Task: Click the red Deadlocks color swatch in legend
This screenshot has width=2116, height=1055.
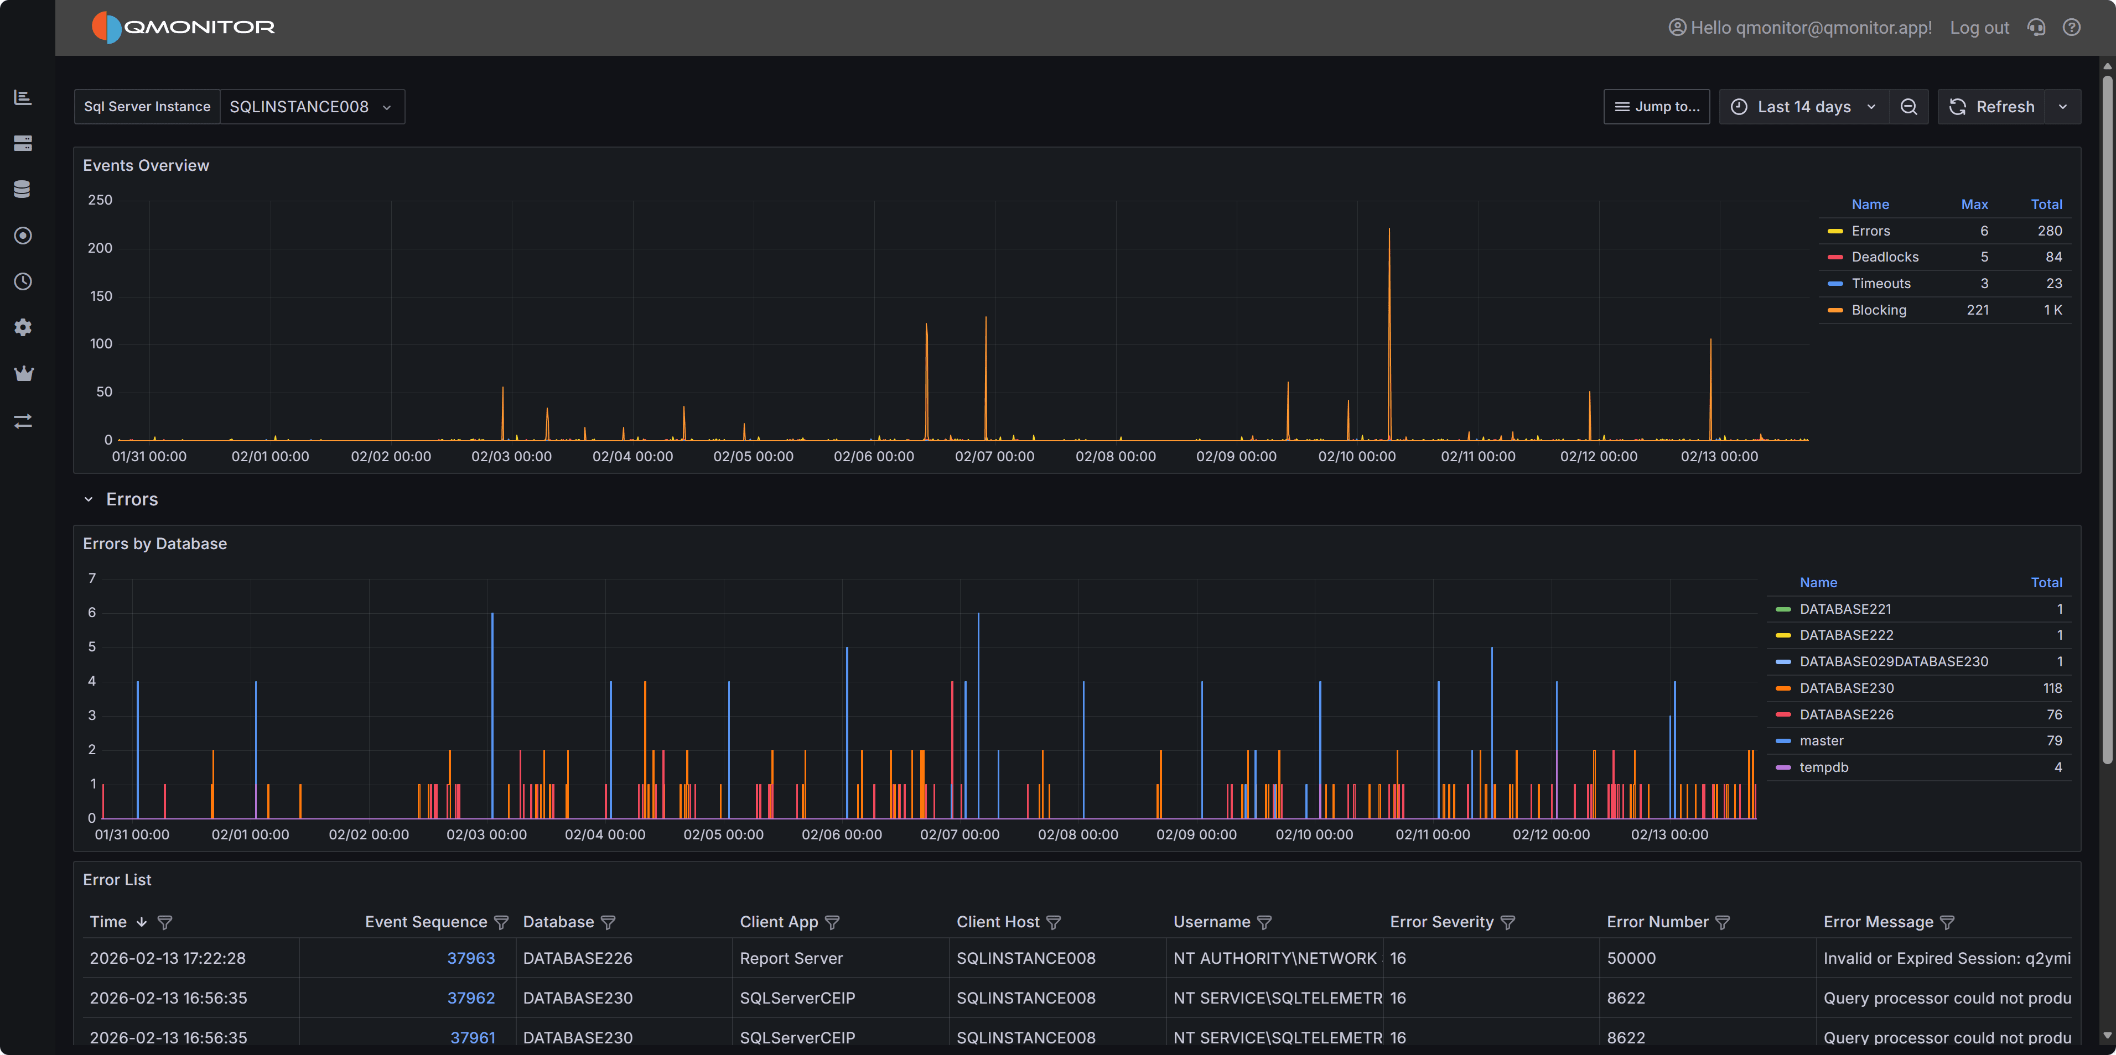Action: [1836, 257]
